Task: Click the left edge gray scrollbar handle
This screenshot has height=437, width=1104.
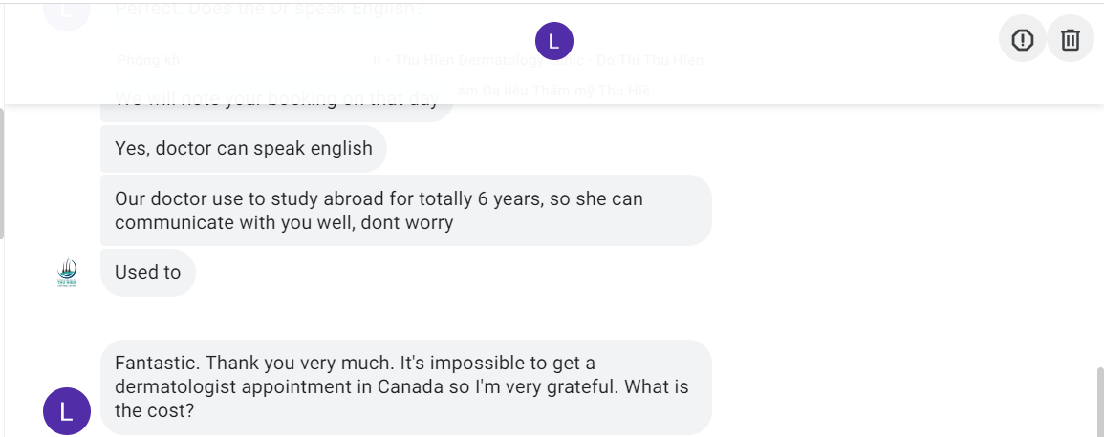Action: tap(2, 172)
